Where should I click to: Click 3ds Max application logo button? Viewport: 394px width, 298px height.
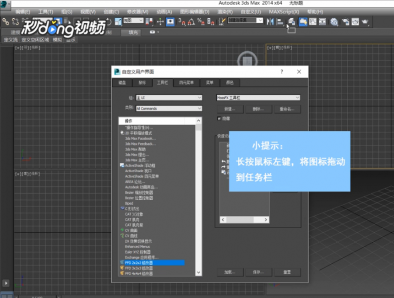point(5,5)
